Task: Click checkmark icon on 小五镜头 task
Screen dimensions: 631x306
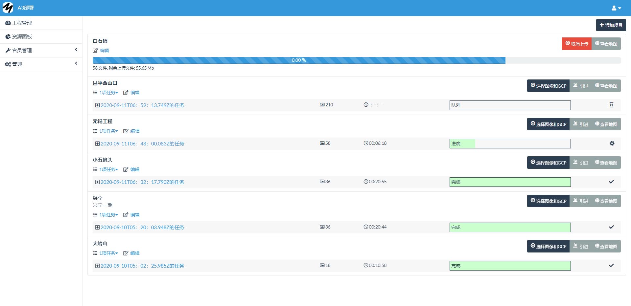Action: pyautogui.click(x=611, y=182)
